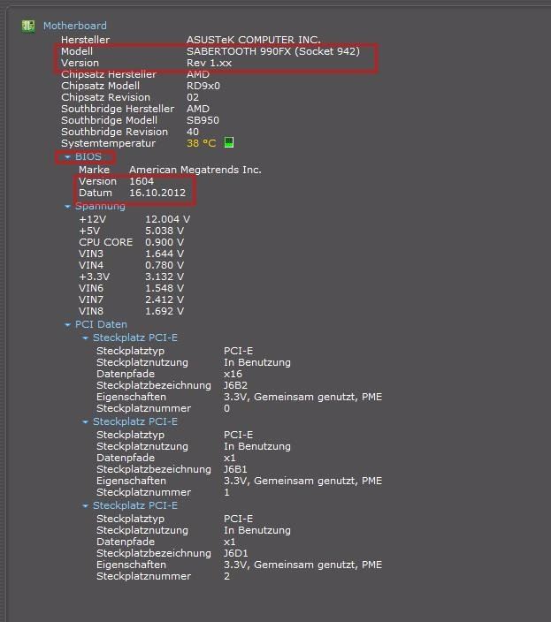Click BIOS date 16.10.2012
Screen dimensions: 551x622
(x=157, y=193)
